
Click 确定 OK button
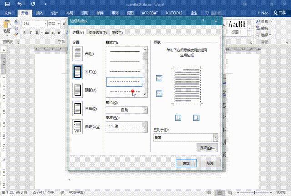coord(186,163)
